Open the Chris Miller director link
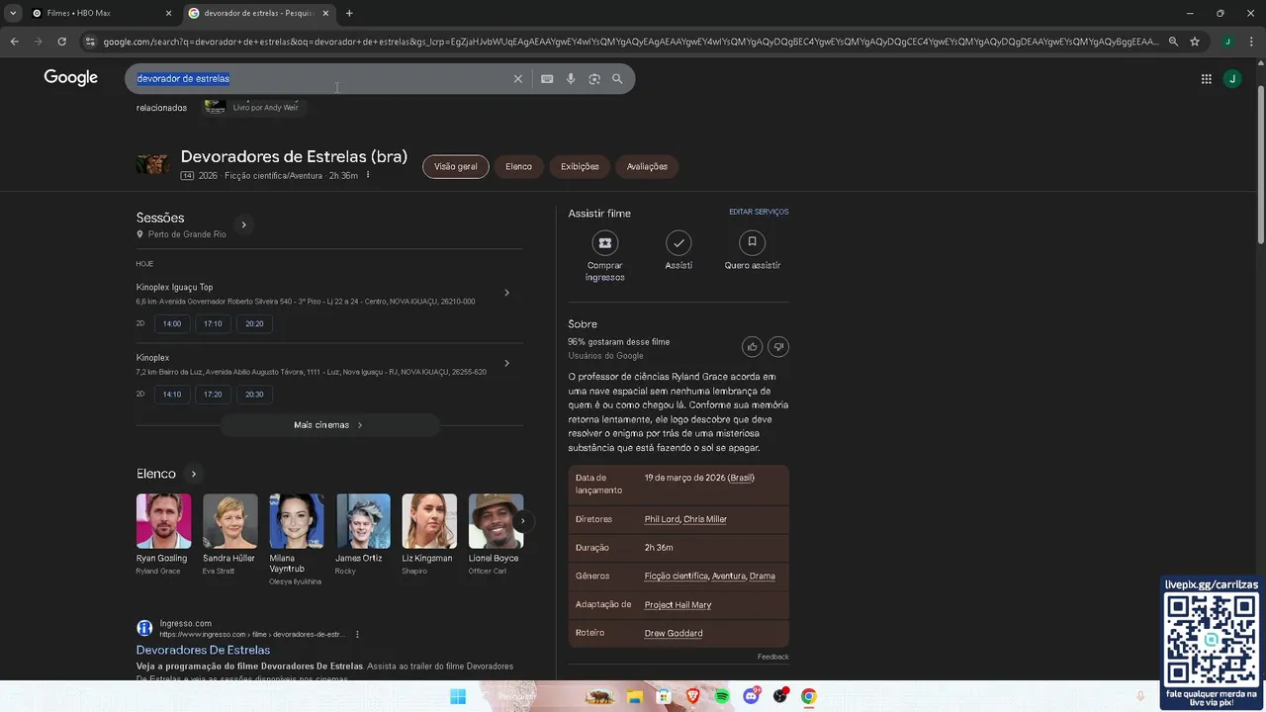The image size is (1266, 712). click(705, 519)
